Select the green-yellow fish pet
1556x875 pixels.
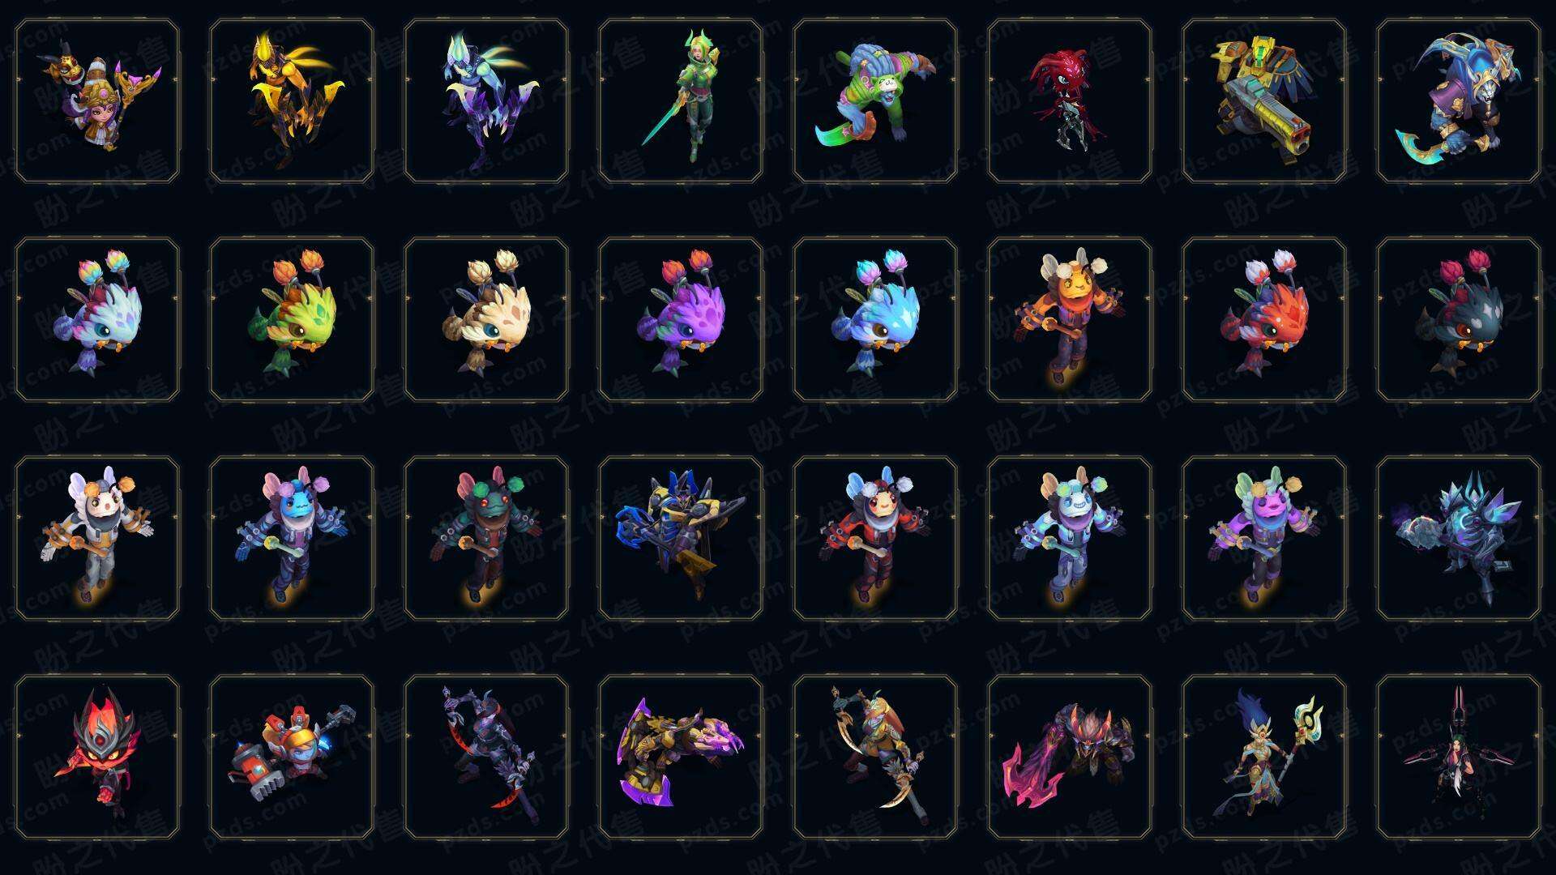(x=291, y=319)
